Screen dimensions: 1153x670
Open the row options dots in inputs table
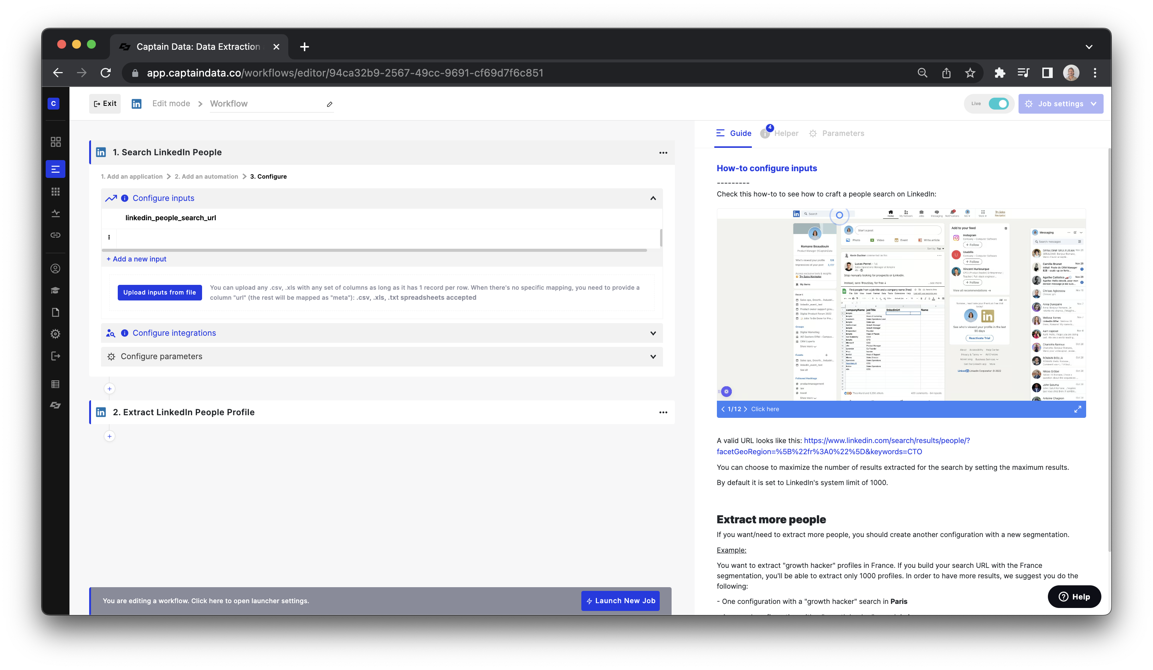[x=109, y=237]
